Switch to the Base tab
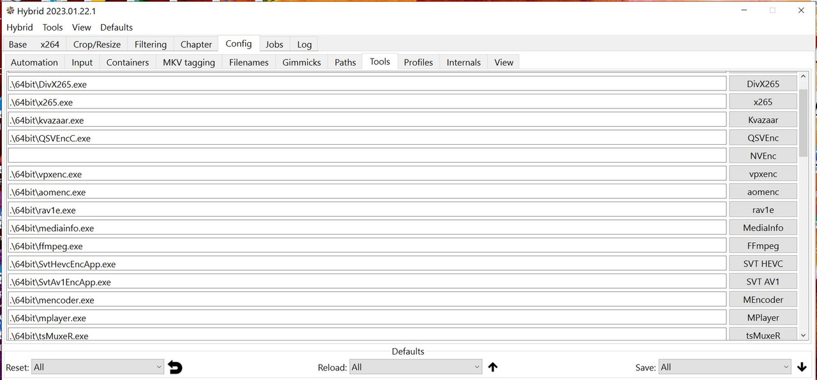The width and height of the screenshot is (817, 380). tap(18, 44)
